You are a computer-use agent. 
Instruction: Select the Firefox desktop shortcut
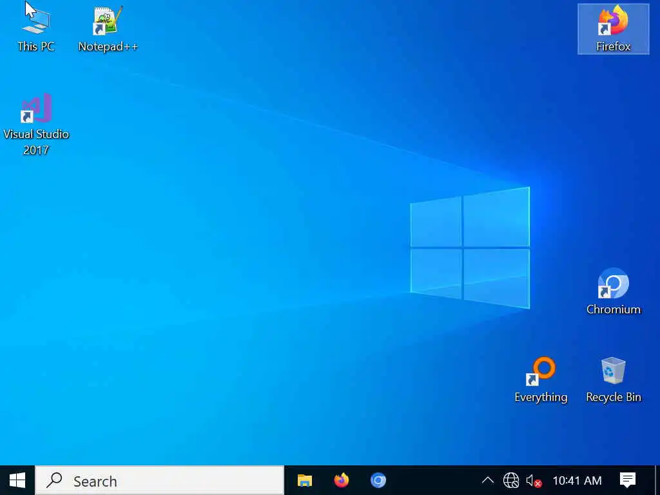point(614,28)
